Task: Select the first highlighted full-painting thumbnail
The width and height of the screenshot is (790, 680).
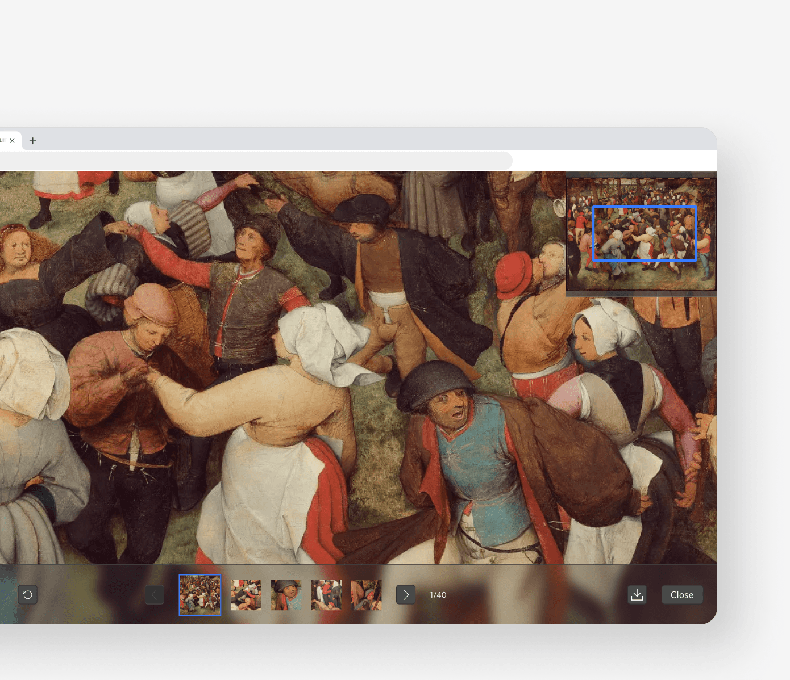Action: pos(200,595)
